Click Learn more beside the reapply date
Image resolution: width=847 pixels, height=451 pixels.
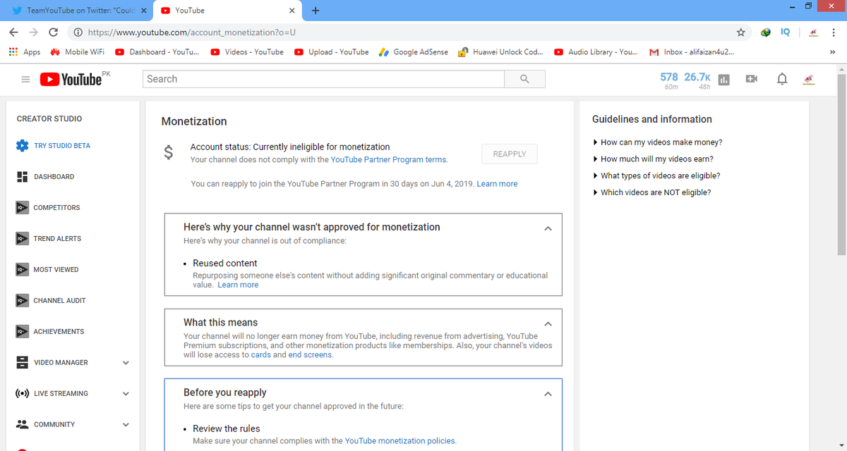click(497, 184)
